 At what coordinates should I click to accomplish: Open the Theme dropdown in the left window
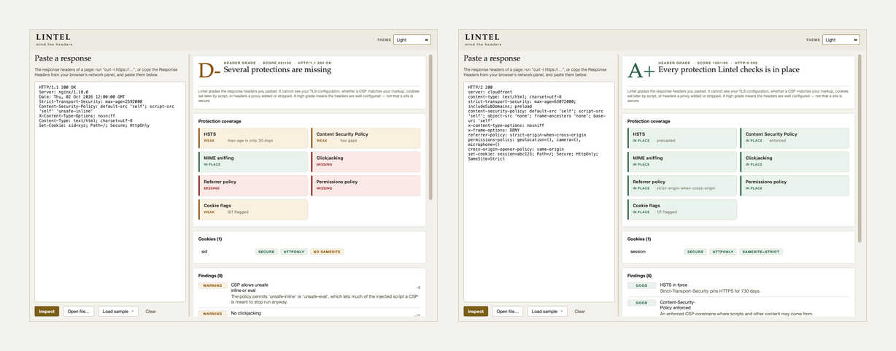[412, 40]
